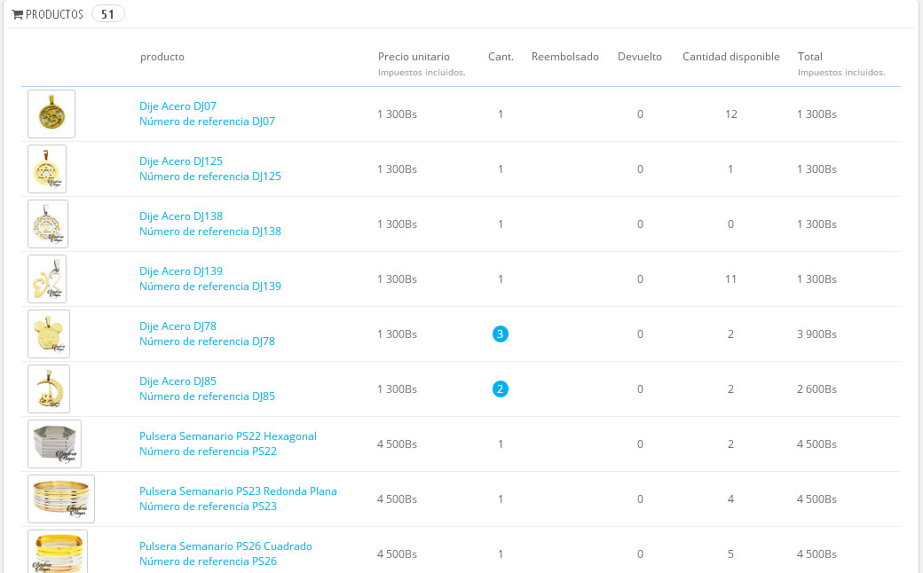
Task: Click the DJ07 pendant thumbnail image
Action: click(51, 114)
